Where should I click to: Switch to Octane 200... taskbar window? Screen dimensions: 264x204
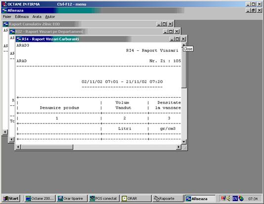(40, 199)
